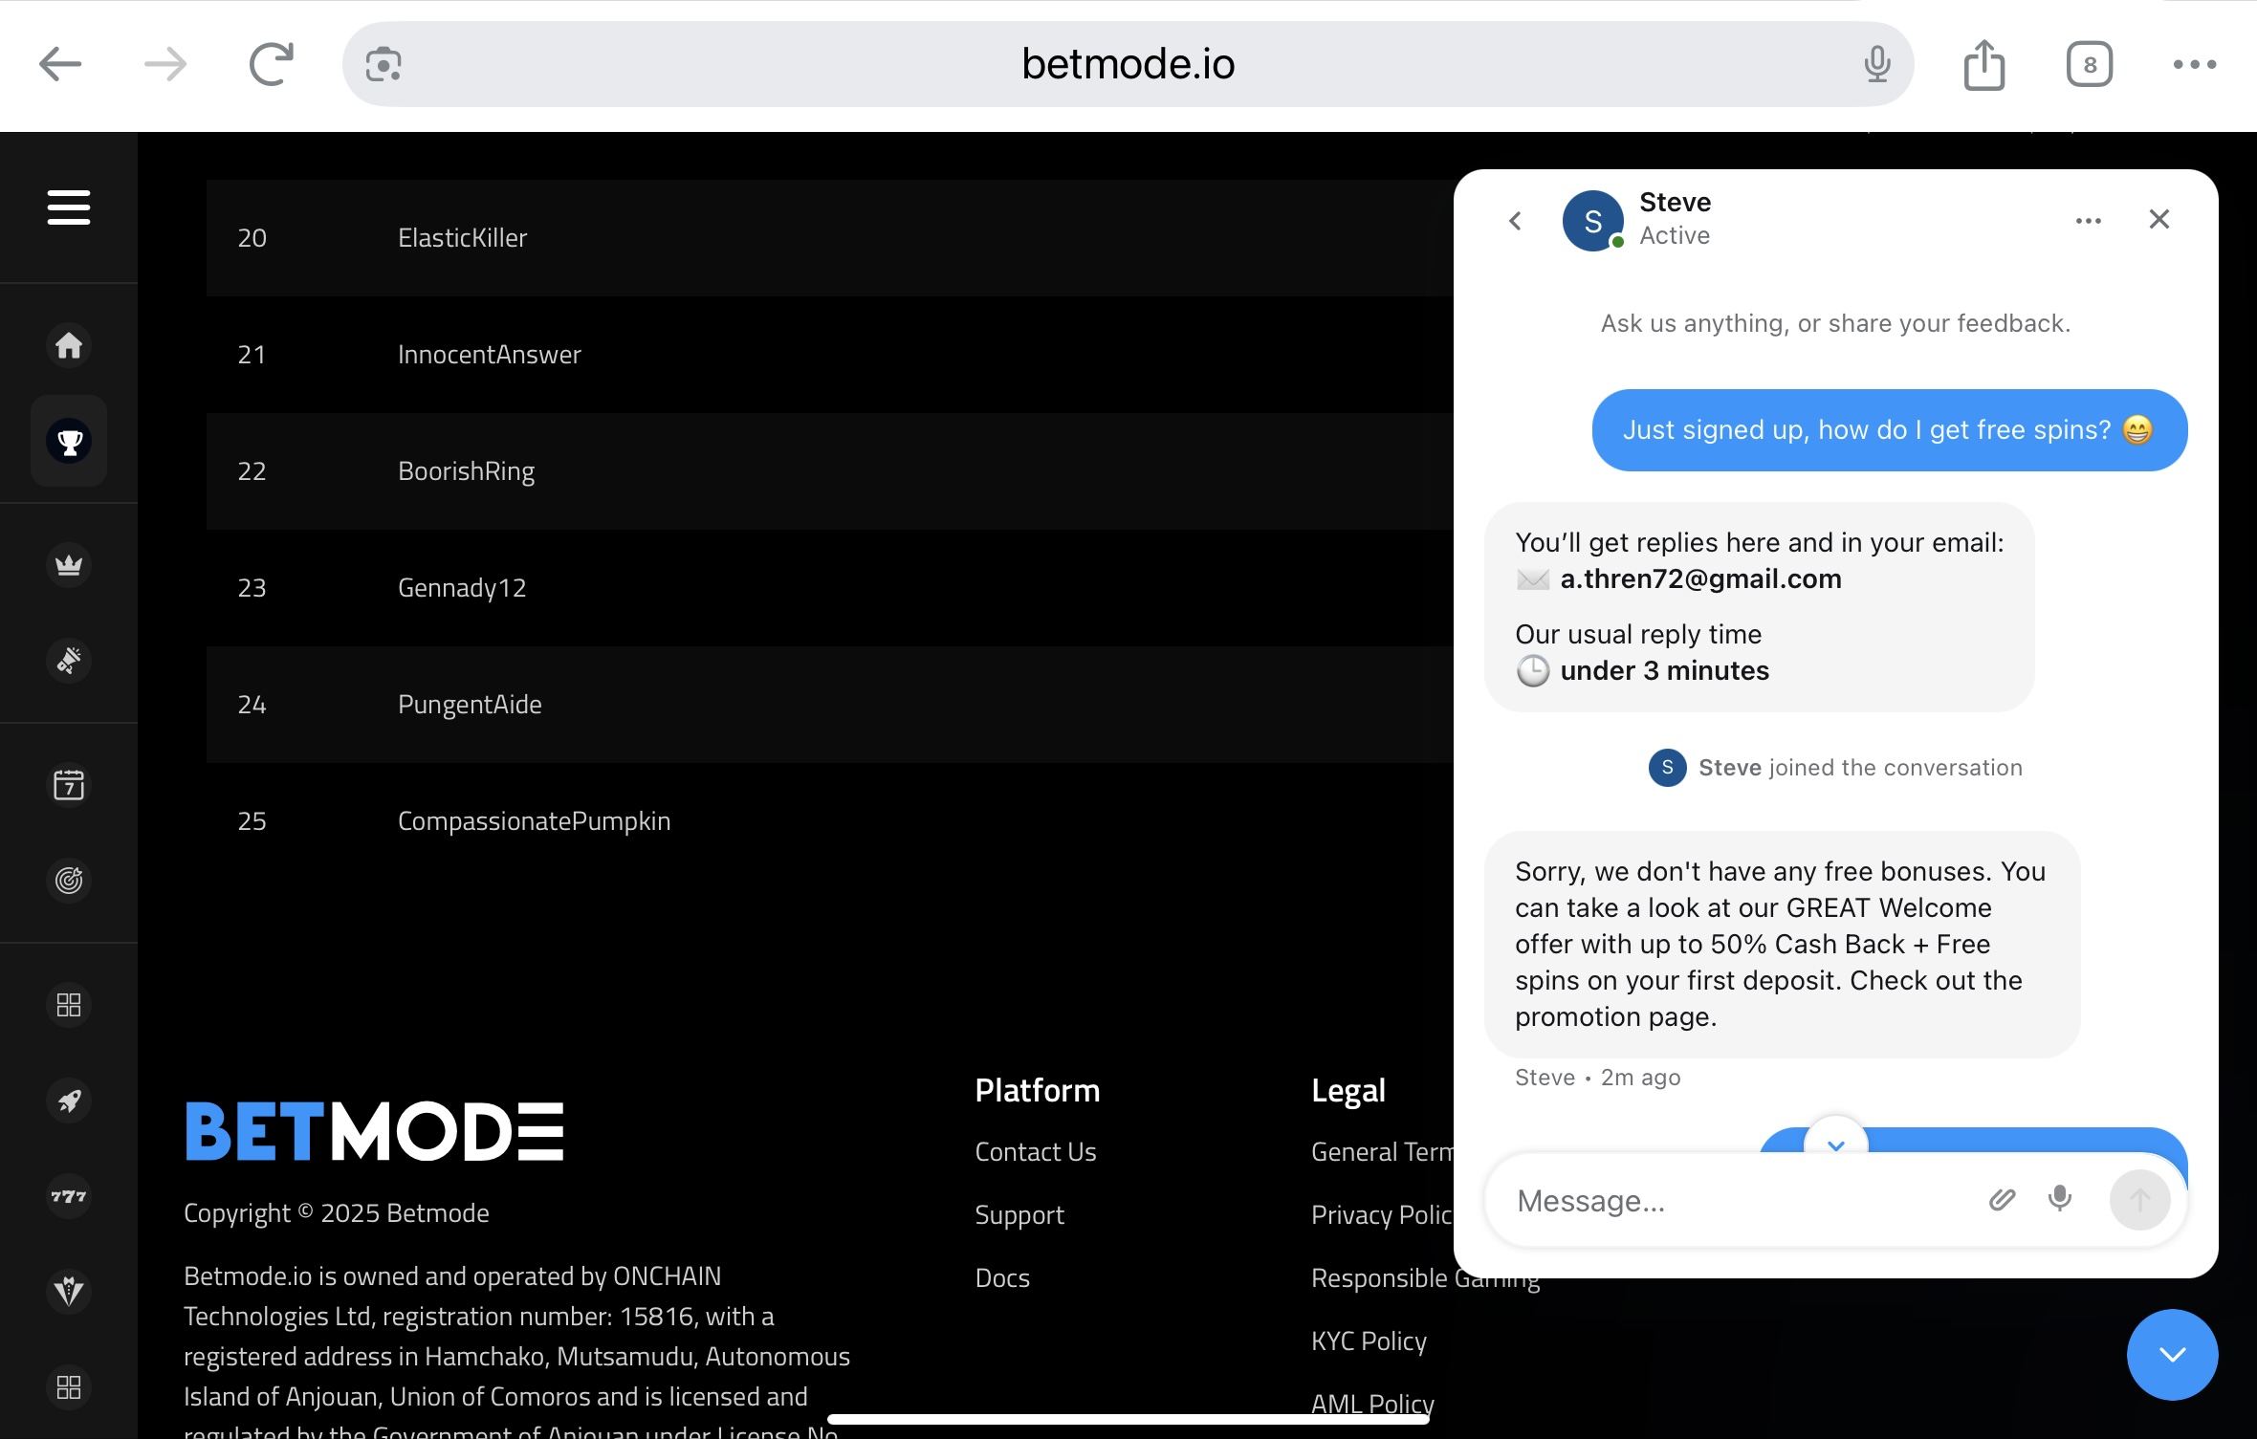Click the Support link under Platform
The height and width of the screenshot is (1439, 2257).
click(1019, 1215)
